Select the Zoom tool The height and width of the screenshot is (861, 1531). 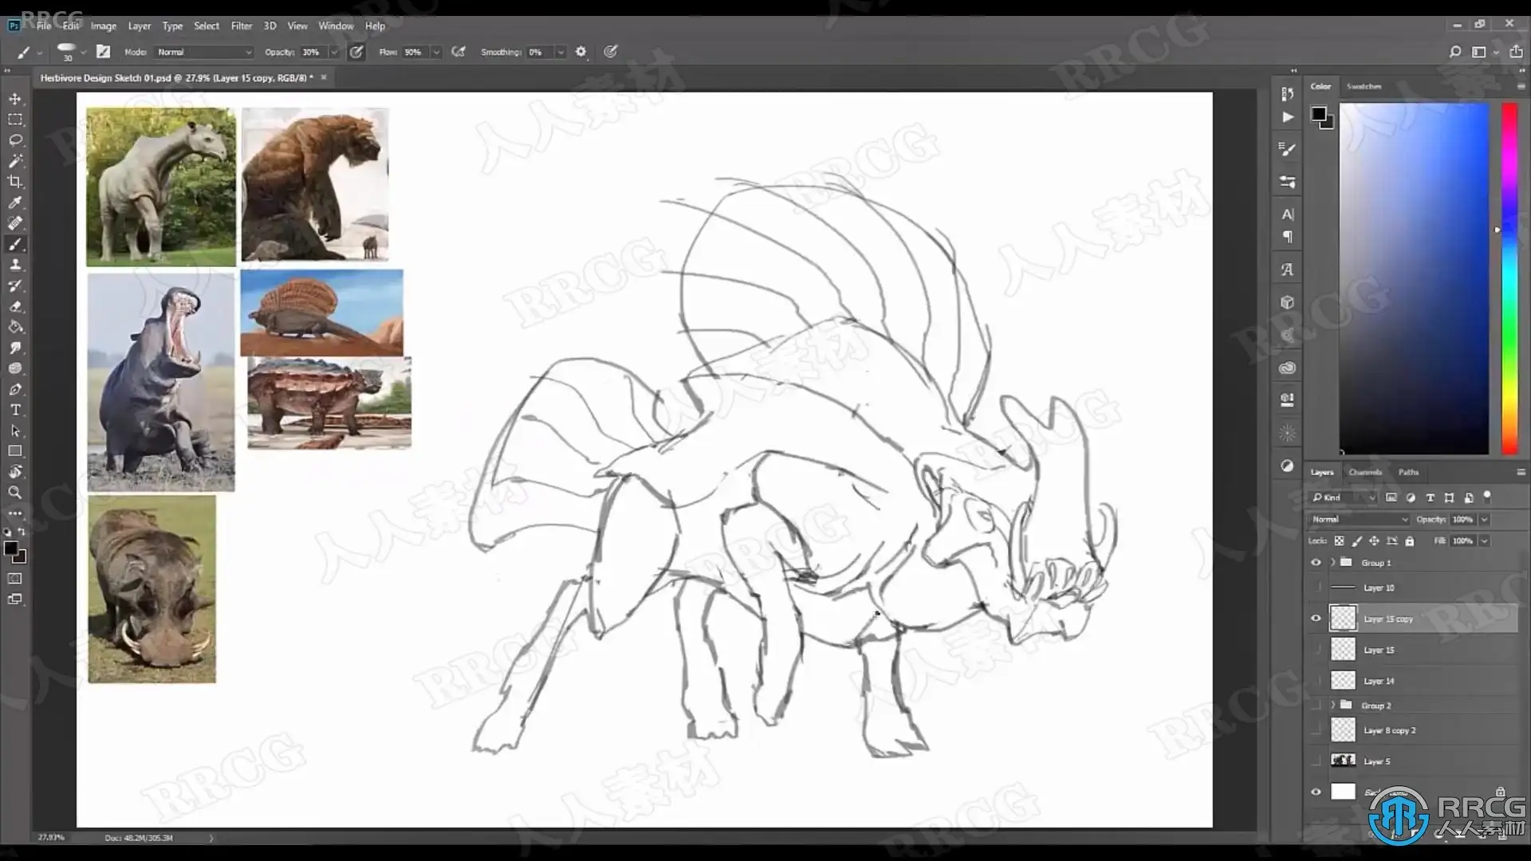tap(15, 493)
